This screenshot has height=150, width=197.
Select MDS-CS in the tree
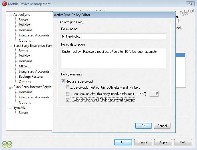pos(25,66)
